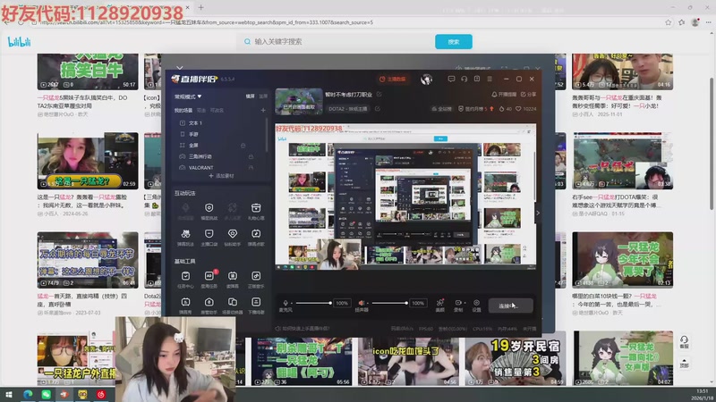The height and width of the screenshot is (402, 716).
Task: Open a new browser tab with plus
Action: (x=200, y=7)
